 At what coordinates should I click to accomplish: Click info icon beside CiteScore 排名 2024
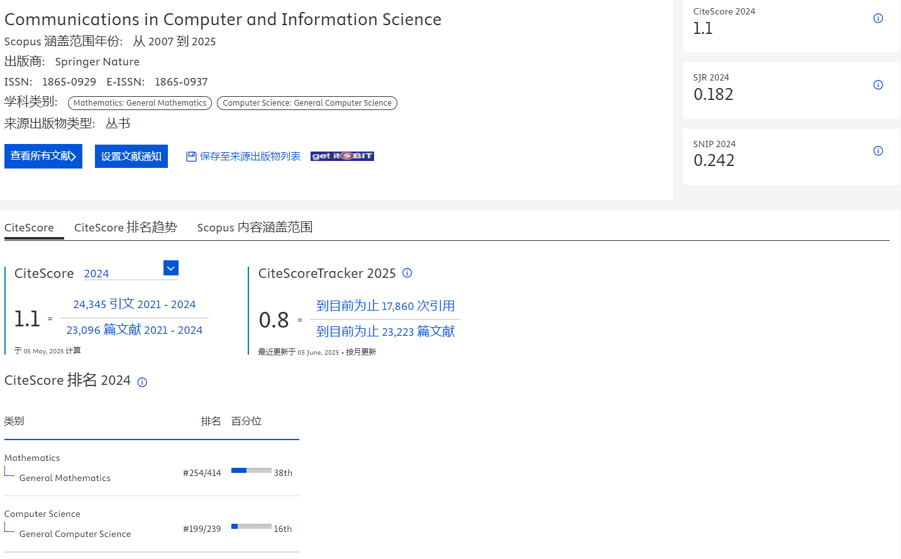142,382
